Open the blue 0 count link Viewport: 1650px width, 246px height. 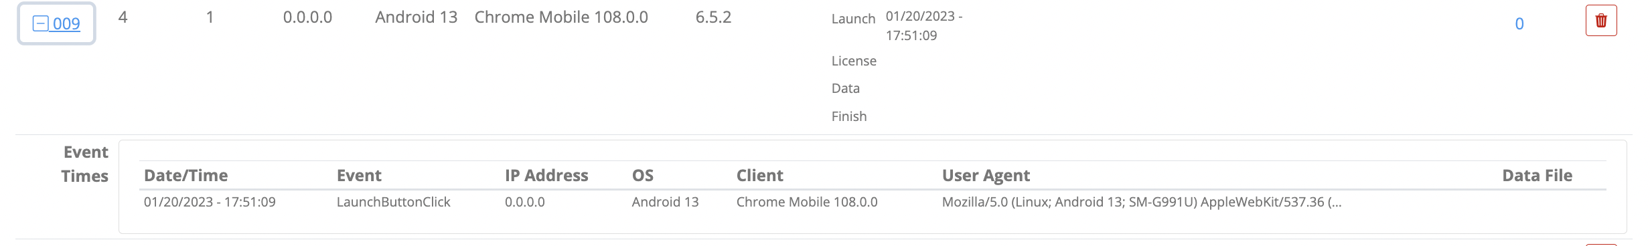(x=1519, y=24)
